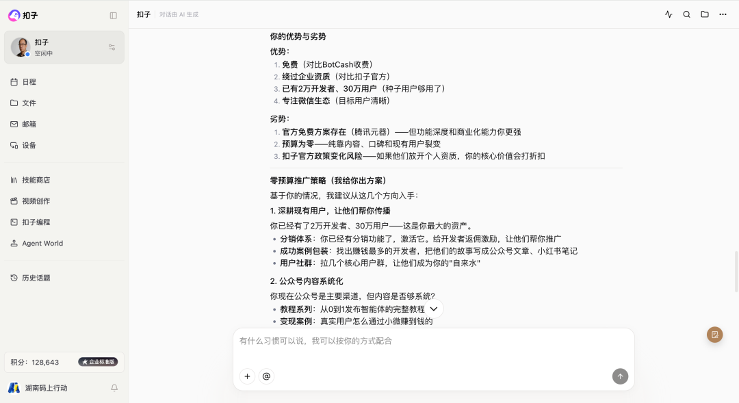Click the text 专注微信生态
The height and width of the screenshot is (403, 739).
click(306, 101)
